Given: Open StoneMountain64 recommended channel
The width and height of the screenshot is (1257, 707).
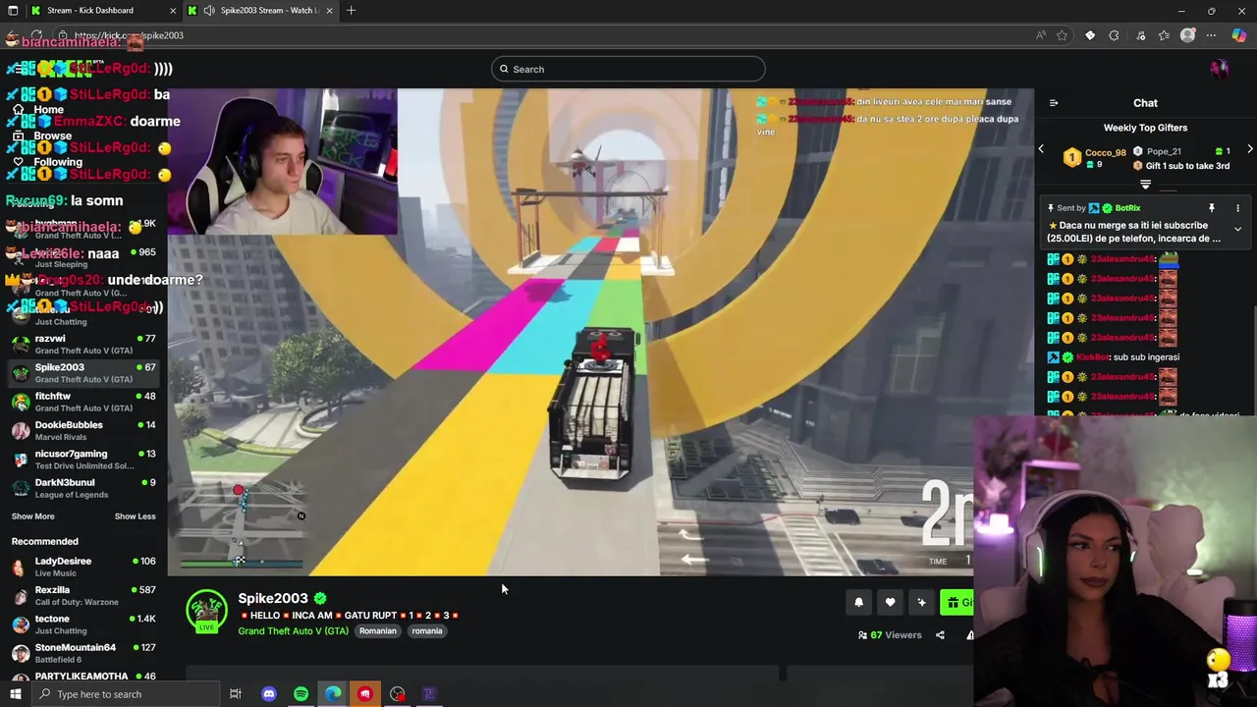Looking at the screenshot, I should [83, 653].
